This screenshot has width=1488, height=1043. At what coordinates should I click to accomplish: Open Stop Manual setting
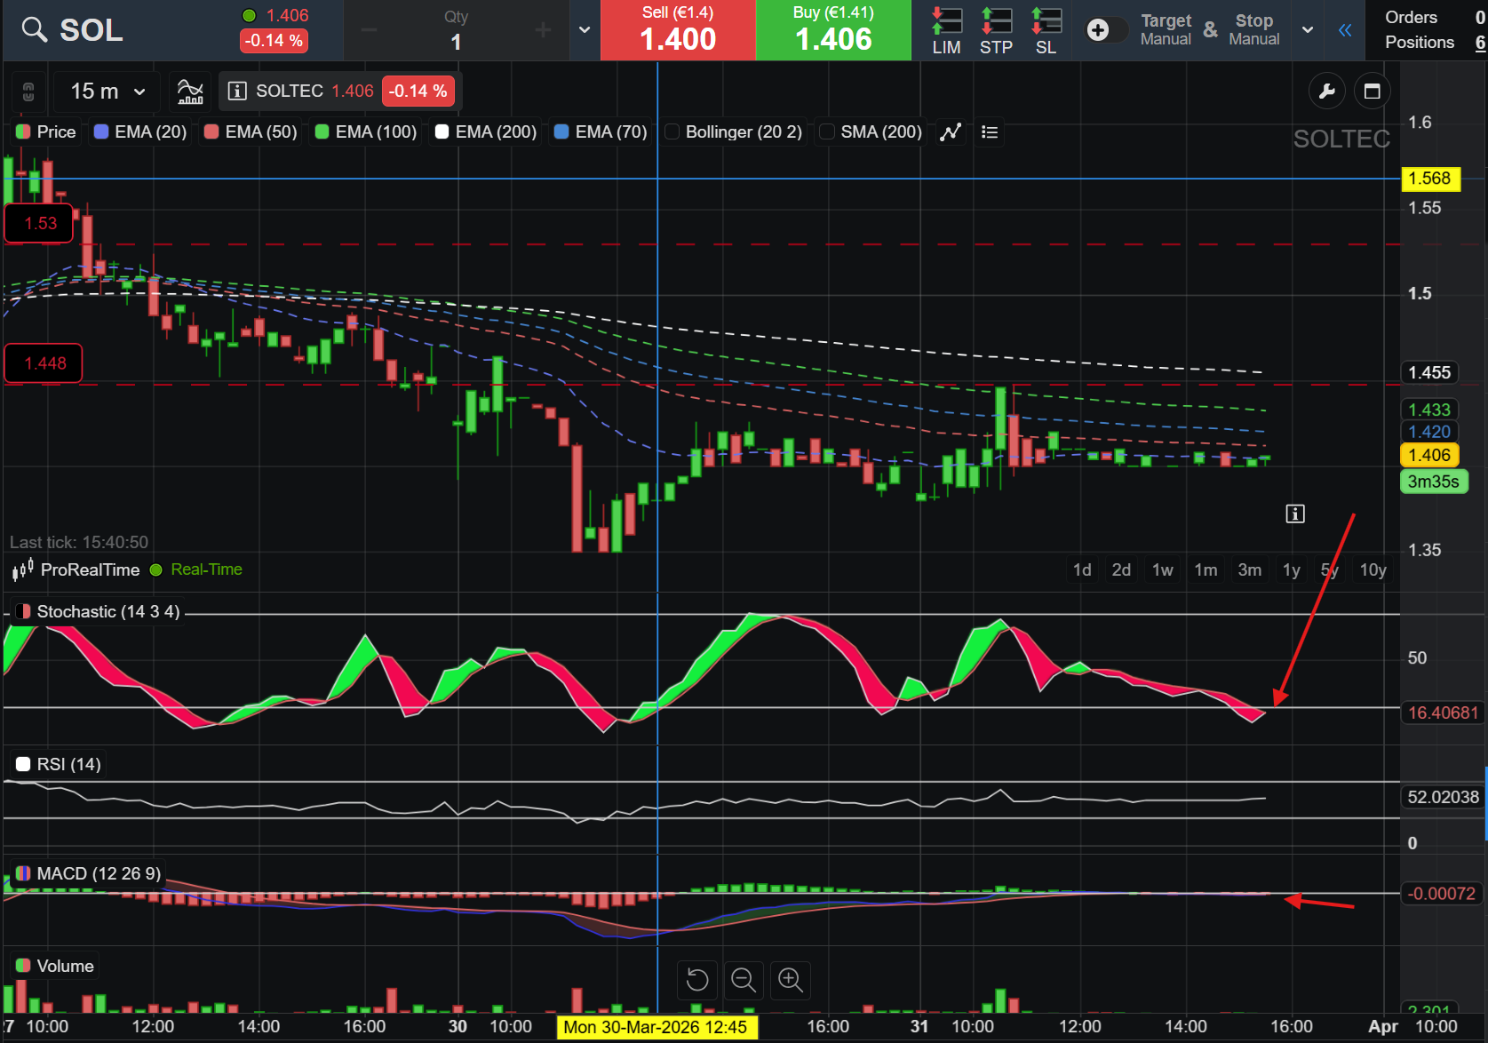coord(1253,30)
